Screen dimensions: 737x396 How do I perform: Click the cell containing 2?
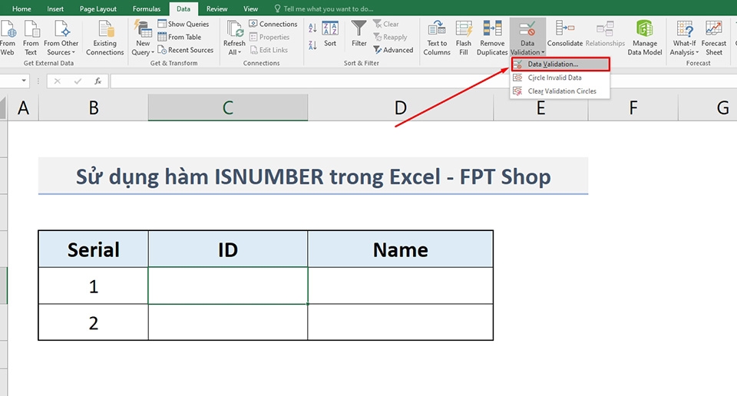pyautogui.click(x=94, y=322)
